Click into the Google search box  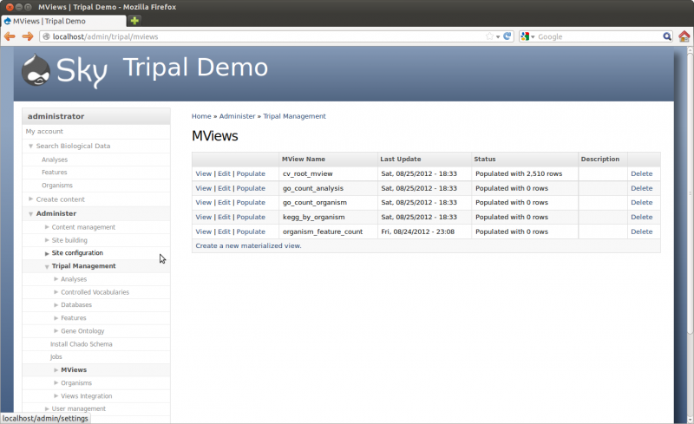pyautogui.click(x=599, y=36)
